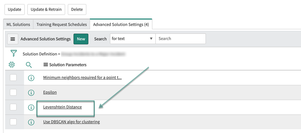Open the personalize list gear icon

(x=12, y=65)
